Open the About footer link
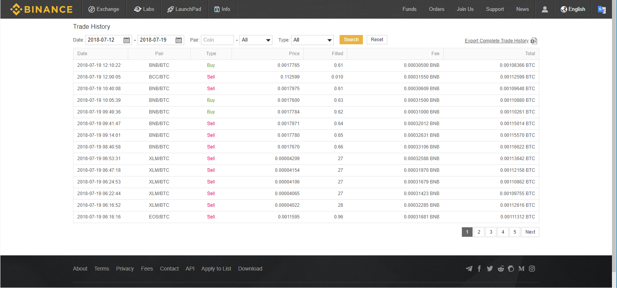 tap(80, 269)
